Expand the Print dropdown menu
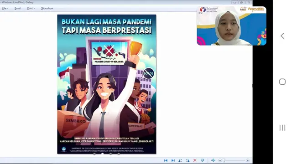The image size is (292, 164). (31, 8)
